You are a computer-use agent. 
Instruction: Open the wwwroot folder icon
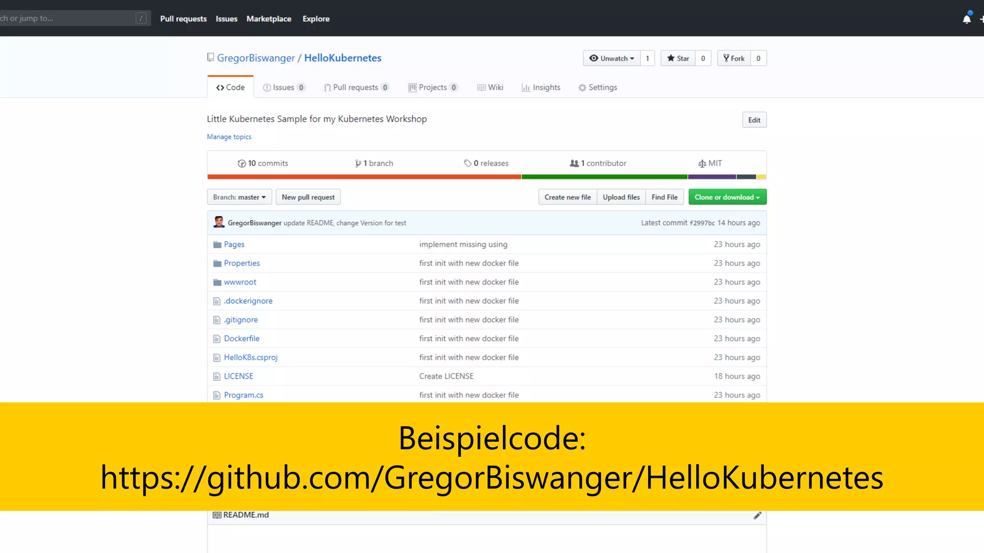217,282
